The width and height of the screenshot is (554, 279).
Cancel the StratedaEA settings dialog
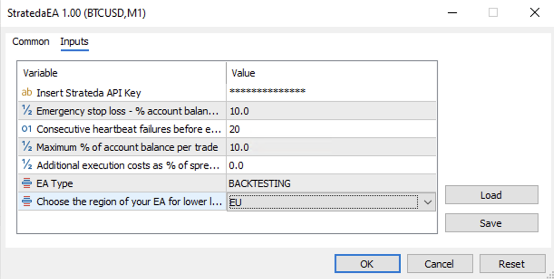click(440, 264)
